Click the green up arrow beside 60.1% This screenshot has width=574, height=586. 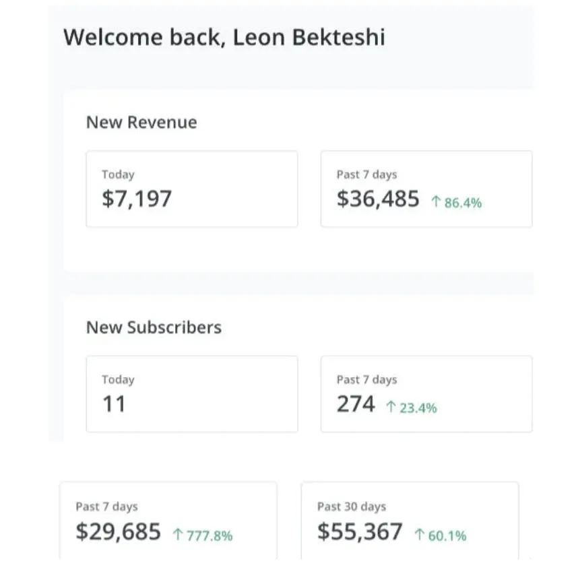(x=420, y=535)
